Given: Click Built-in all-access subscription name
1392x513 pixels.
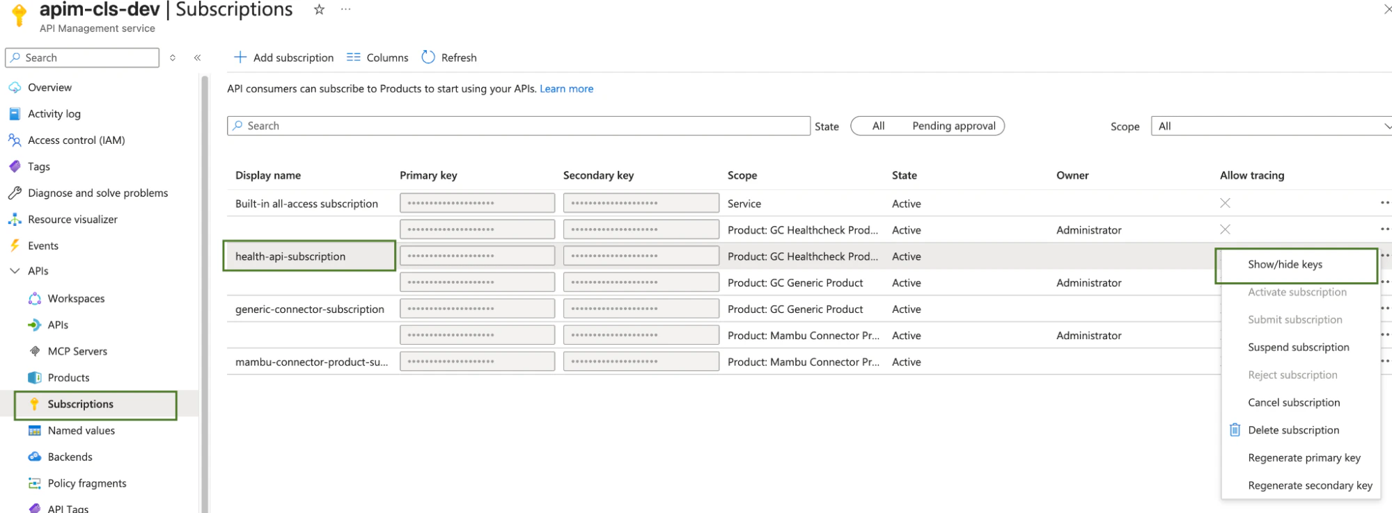Looking at the screenshot, I should pos(306,204).
